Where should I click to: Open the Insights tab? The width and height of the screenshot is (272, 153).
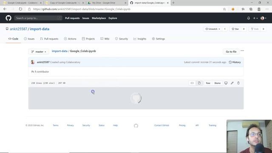tap(140, 39)
